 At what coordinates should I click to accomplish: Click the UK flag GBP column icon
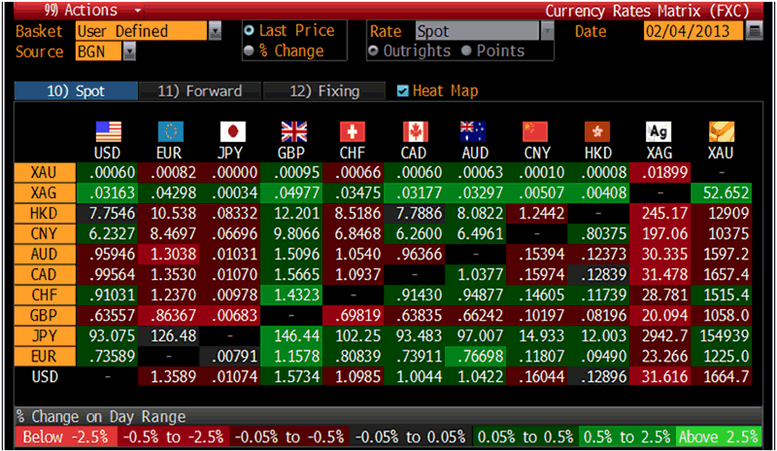292,131
